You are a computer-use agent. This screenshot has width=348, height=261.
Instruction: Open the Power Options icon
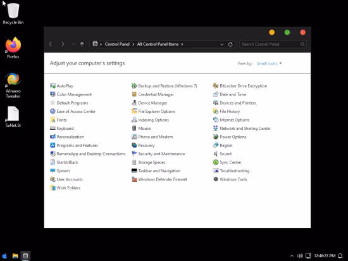216,137
